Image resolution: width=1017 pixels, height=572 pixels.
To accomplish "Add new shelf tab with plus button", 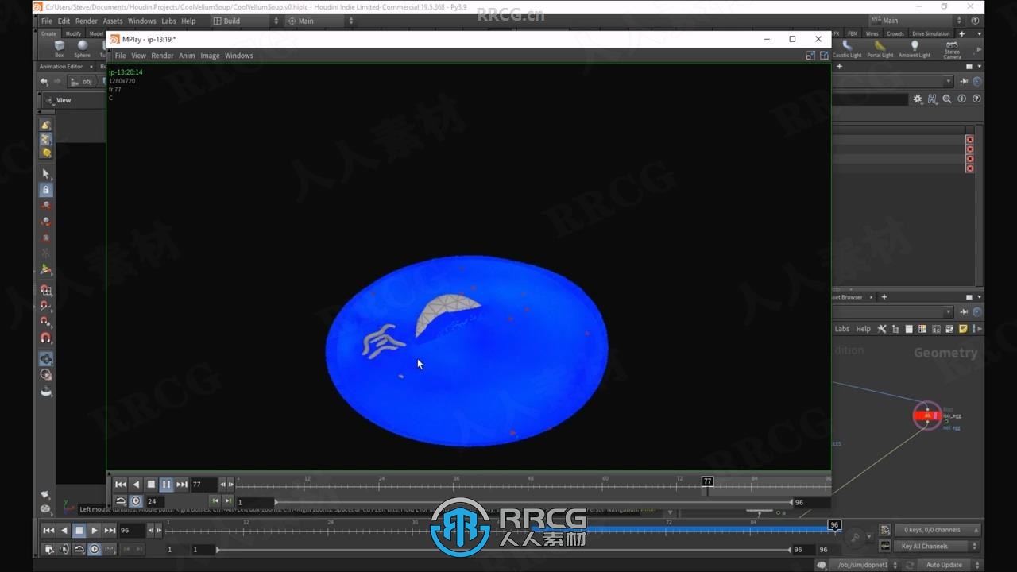I will pos(961,33).
